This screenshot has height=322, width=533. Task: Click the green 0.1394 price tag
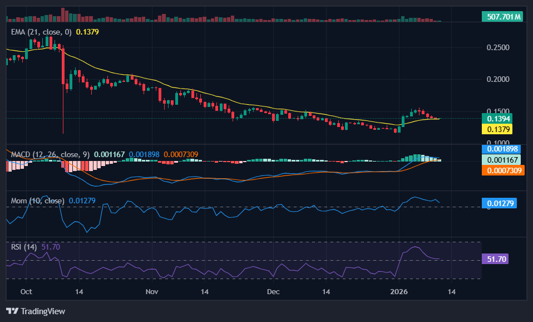click(499, 119)
